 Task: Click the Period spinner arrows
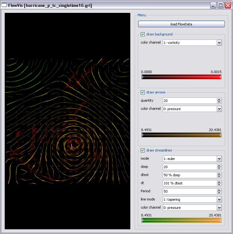coord(219,191)
